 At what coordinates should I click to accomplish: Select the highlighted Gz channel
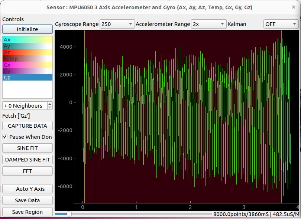(27, 78)
